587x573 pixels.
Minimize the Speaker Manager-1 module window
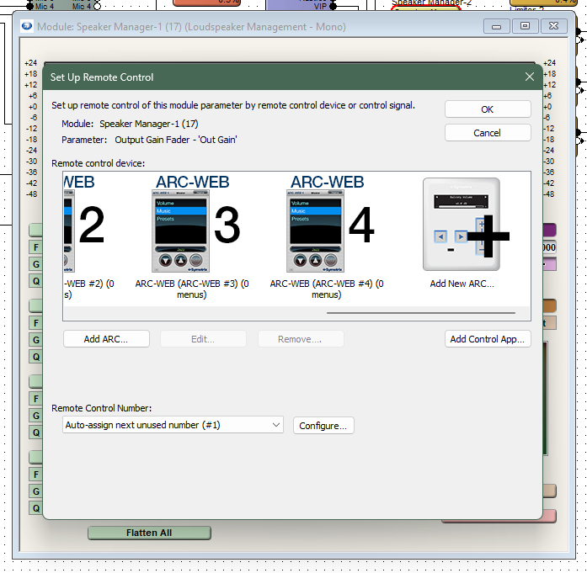[496, 26]
